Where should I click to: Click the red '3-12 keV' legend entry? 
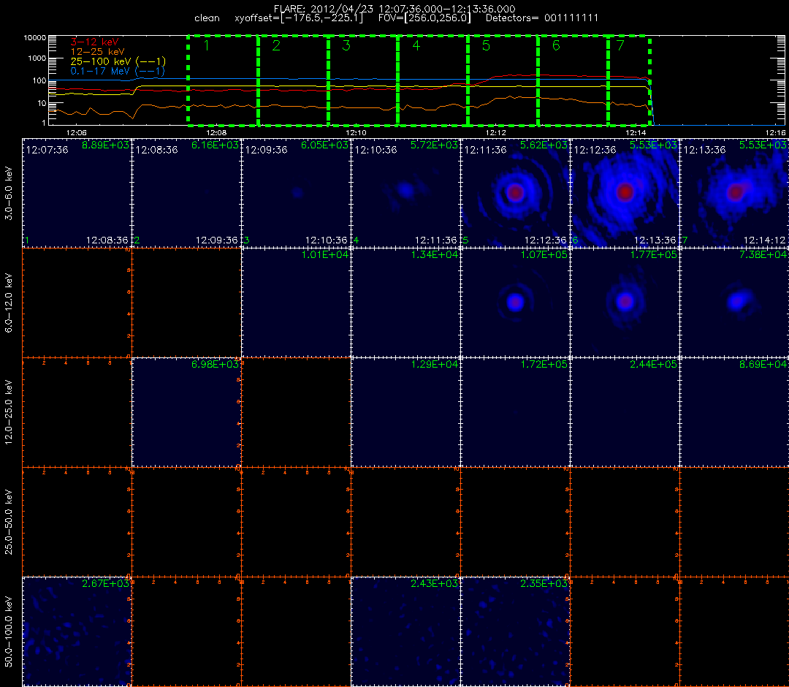[94, 42]
